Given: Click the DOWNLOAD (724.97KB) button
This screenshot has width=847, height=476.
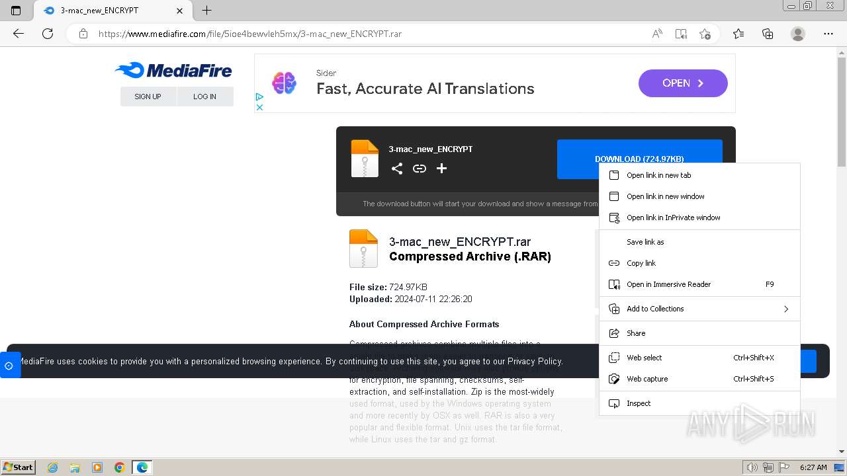Looking at the screenshot, I should [x=639, y=159].
